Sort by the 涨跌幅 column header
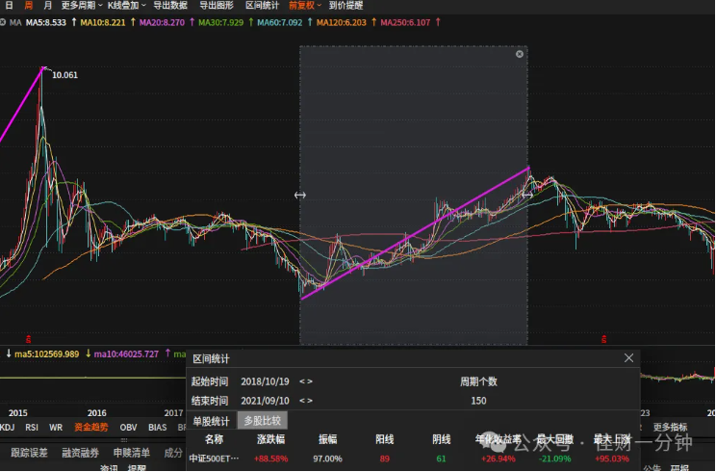 [x=270, y=439]
